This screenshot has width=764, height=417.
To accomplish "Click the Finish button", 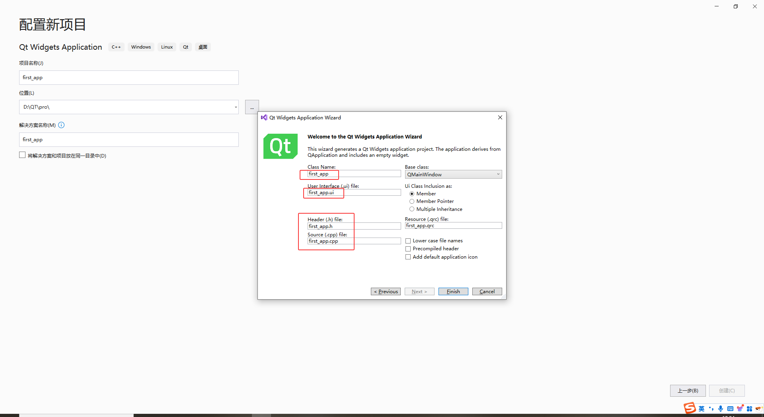I will coord(453,292).
